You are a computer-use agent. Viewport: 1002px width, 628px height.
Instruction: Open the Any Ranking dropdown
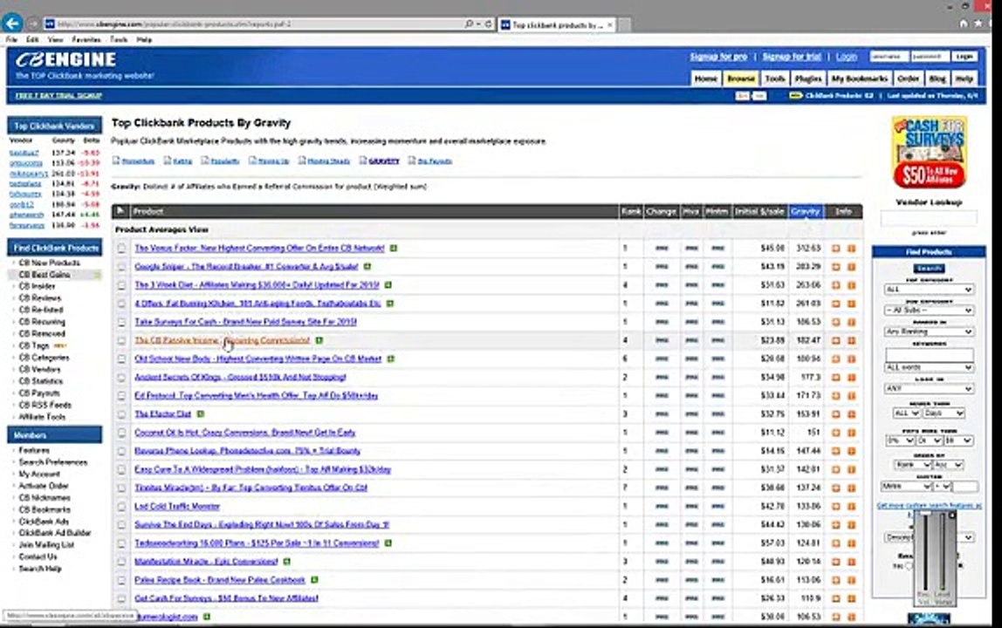click(x=929, y=331)
